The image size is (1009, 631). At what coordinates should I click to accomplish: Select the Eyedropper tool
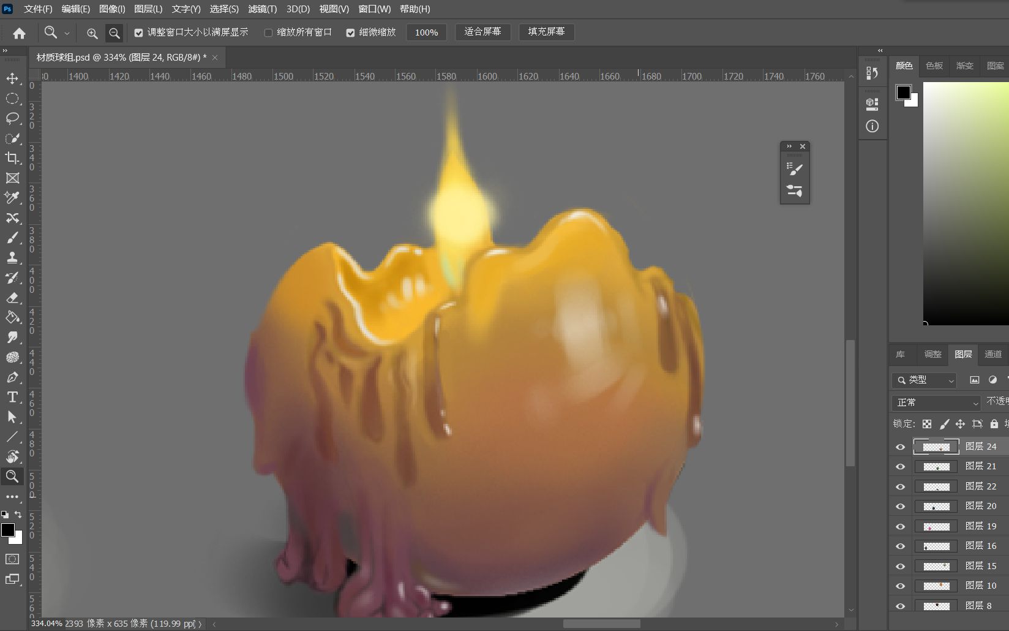click(x=12, y=198)
